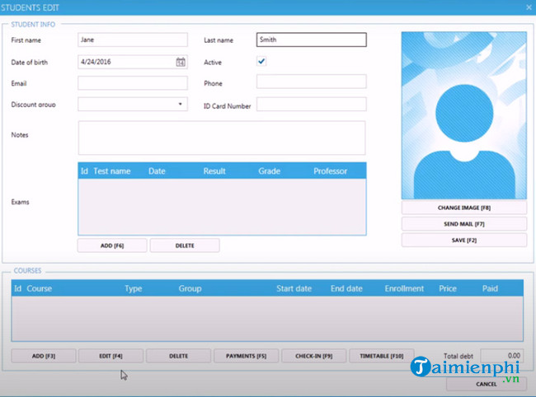
Task: Click the student profile image placeholder
Action: pyautogui.click(x=463, y=115)
